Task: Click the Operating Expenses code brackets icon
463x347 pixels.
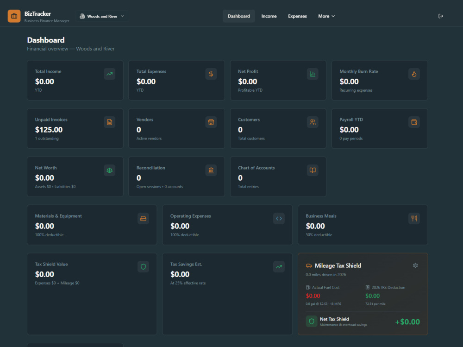Action: [279, 218]
